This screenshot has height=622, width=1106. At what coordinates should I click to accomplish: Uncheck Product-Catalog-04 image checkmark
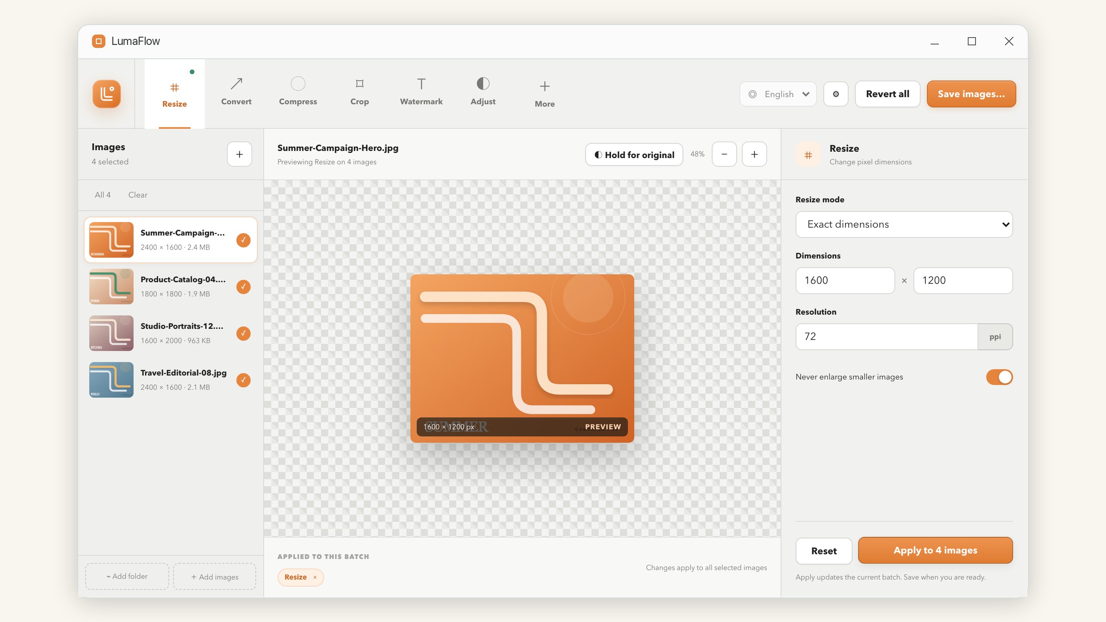tap(243, 286)
